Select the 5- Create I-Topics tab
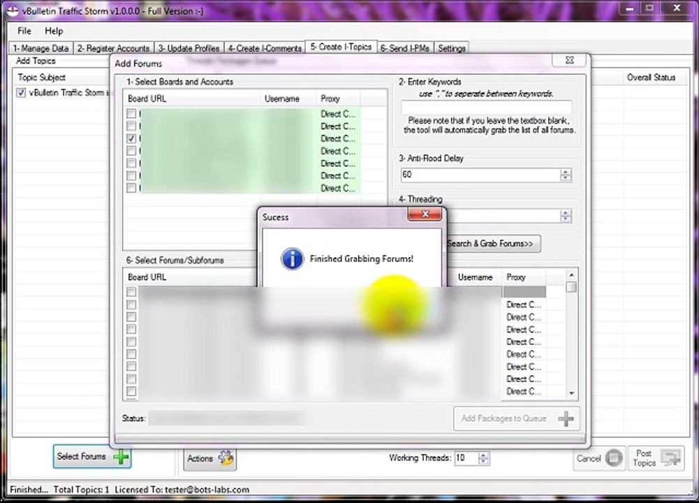This screenshot has width=699, height=503. click(341, 47)
